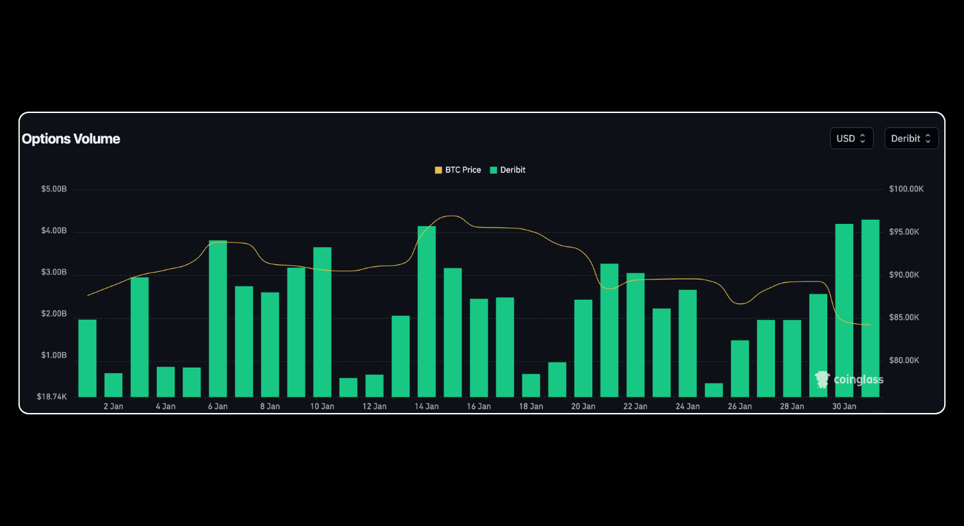Select the tallest bar near 31 Jan

click(x=870, y=308)
